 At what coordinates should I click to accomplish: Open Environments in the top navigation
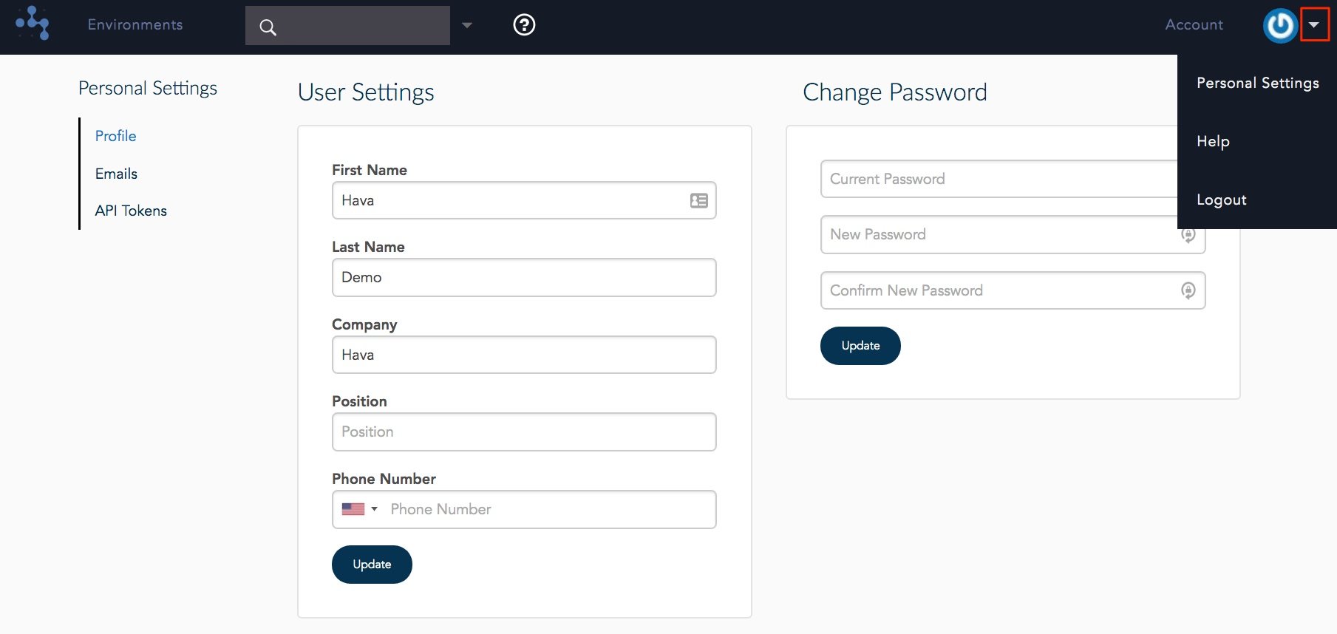[x=135, y=24]
